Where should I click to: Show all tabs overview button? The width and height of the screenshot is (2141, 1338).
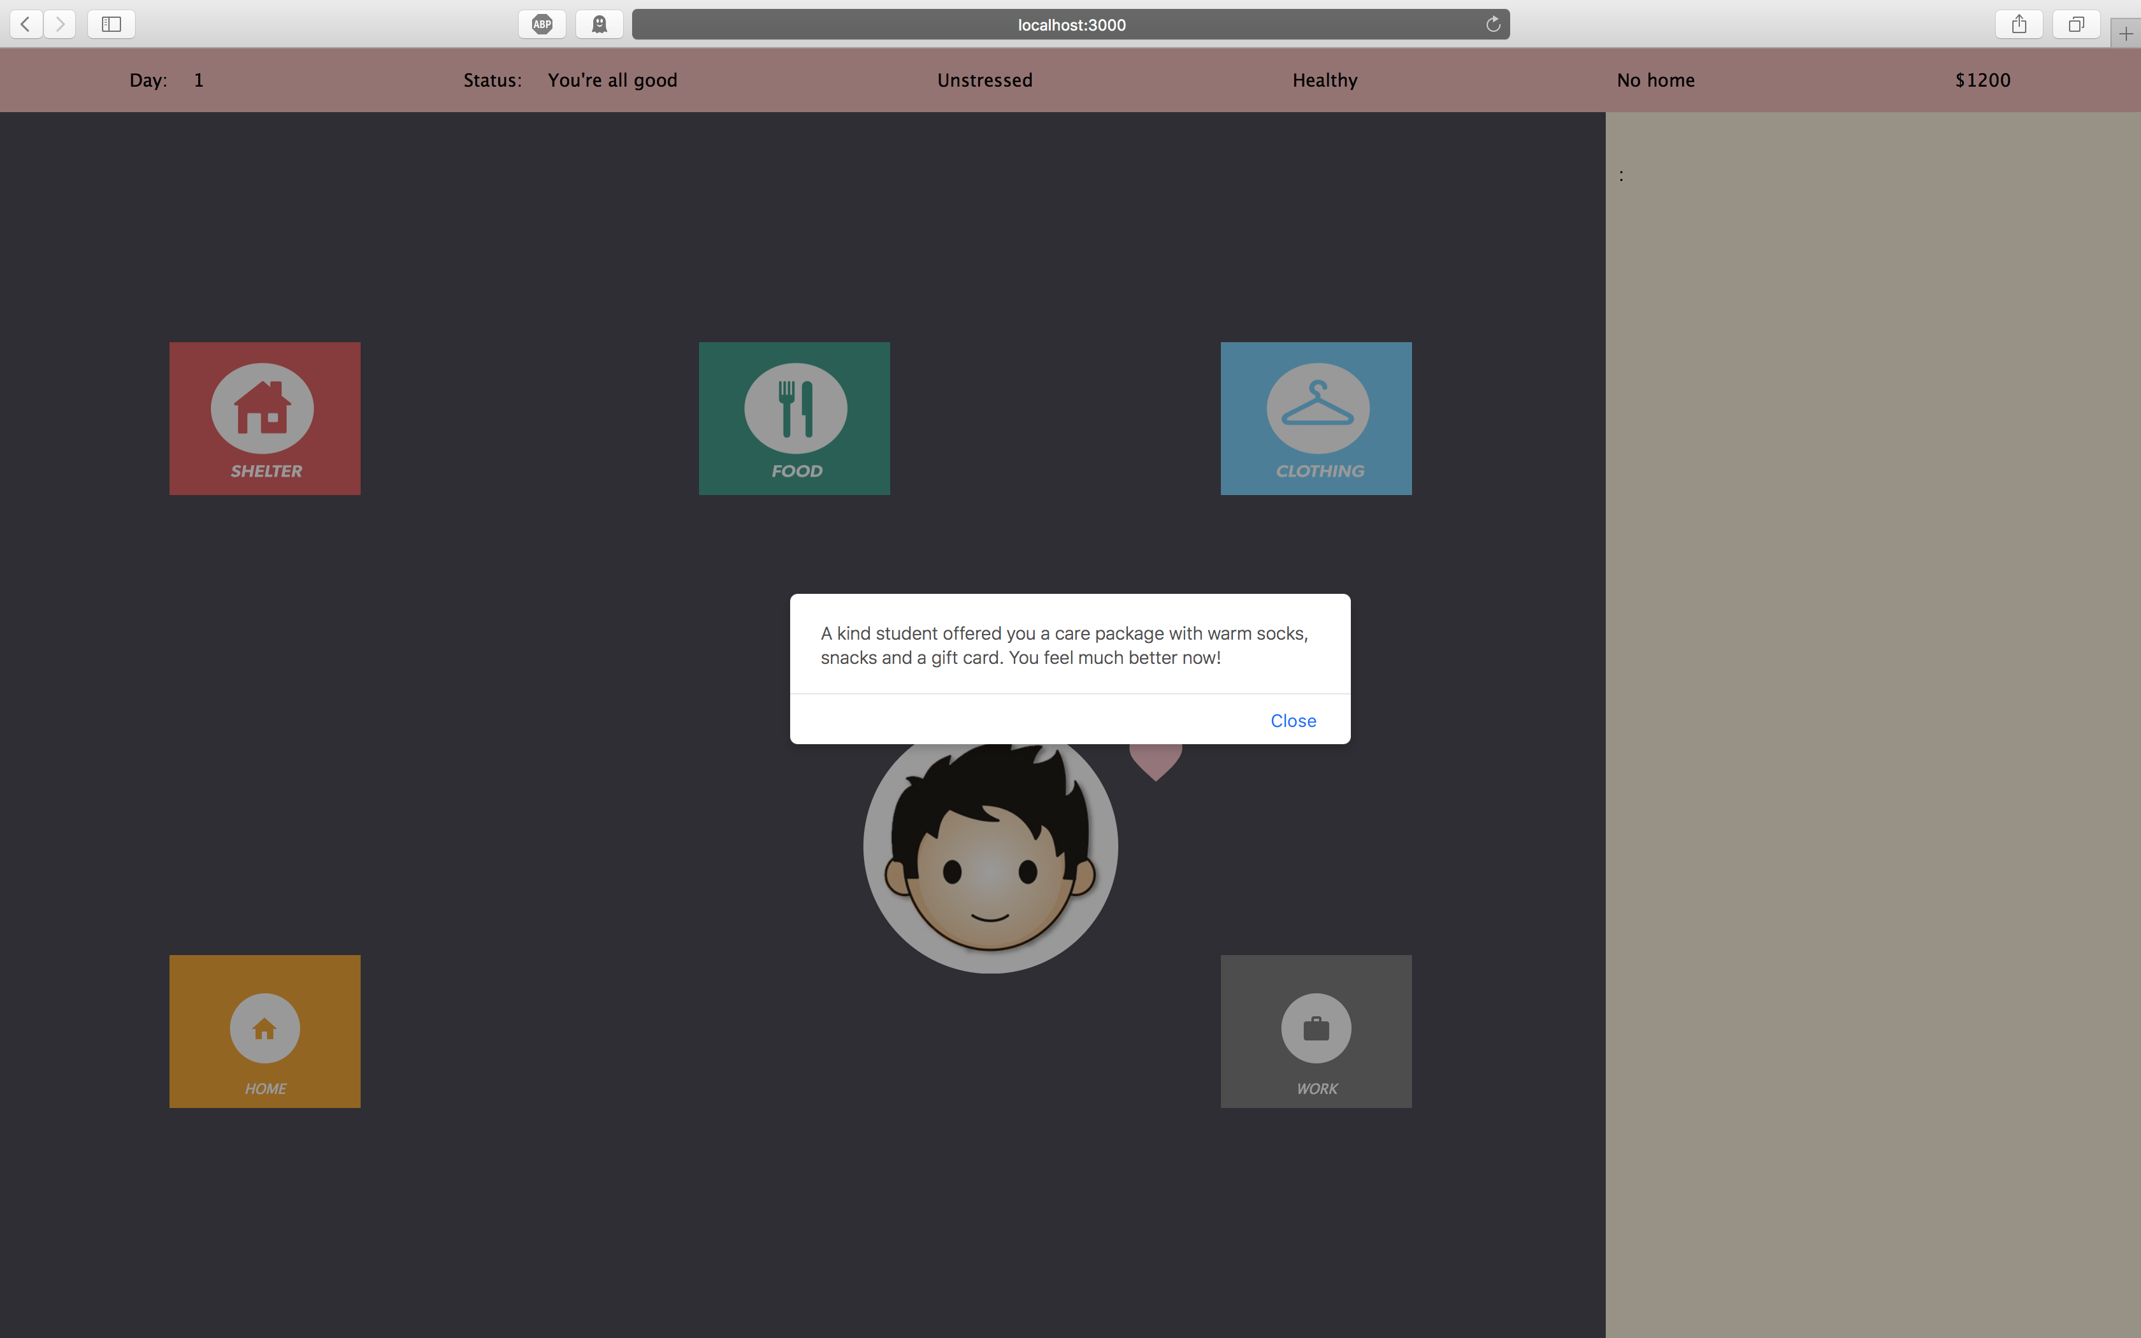click(x=2075, y=24)
